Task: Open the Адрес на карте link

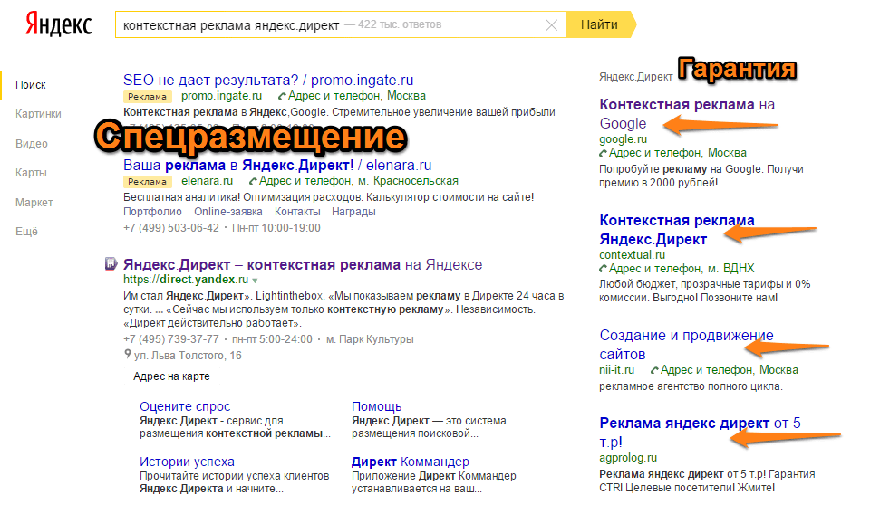Action: point(171,376)
